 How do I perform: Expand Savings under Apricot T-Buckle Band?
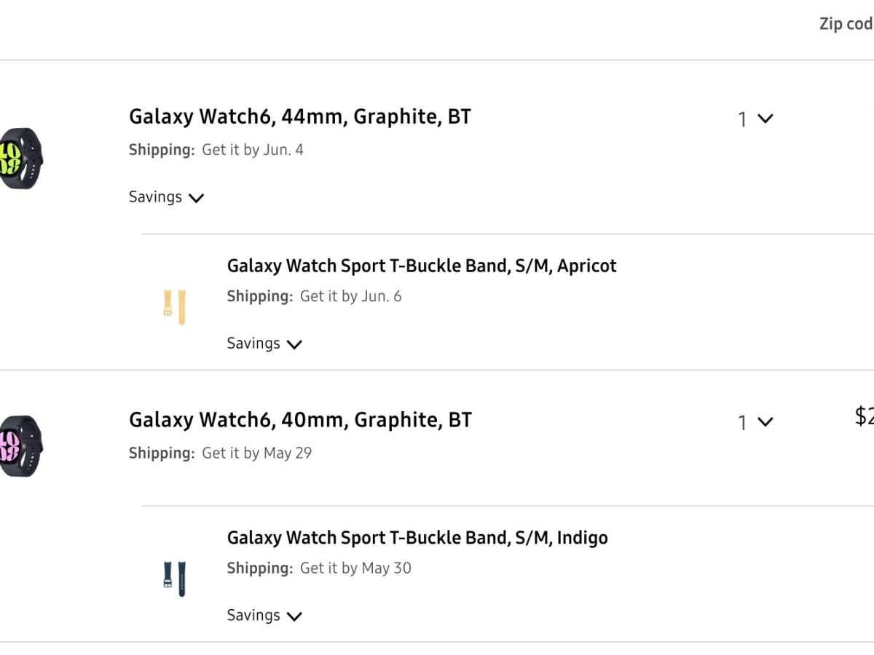click(x=264, y=344)
